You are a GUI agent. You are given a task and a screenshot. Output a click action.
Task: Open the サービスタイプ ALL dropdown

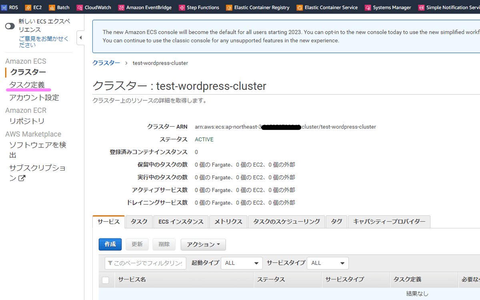point(328,263)
